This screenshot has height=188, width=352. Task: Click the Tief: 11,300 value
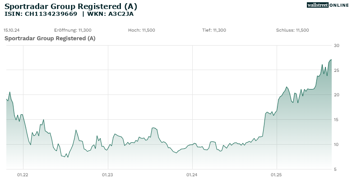(x=214, y=30)
